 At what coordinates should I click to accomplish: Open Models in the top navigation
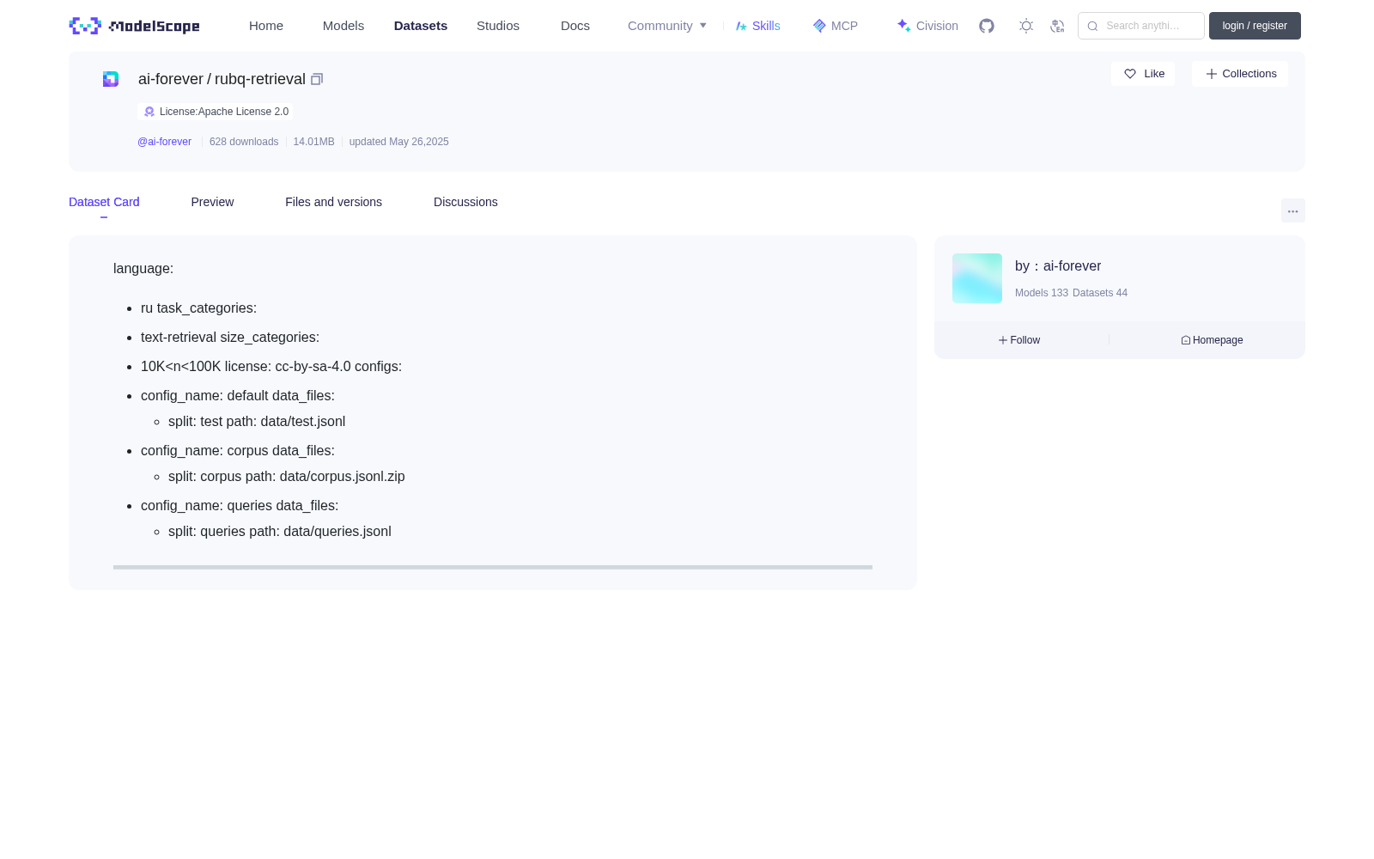click(343, 26)
